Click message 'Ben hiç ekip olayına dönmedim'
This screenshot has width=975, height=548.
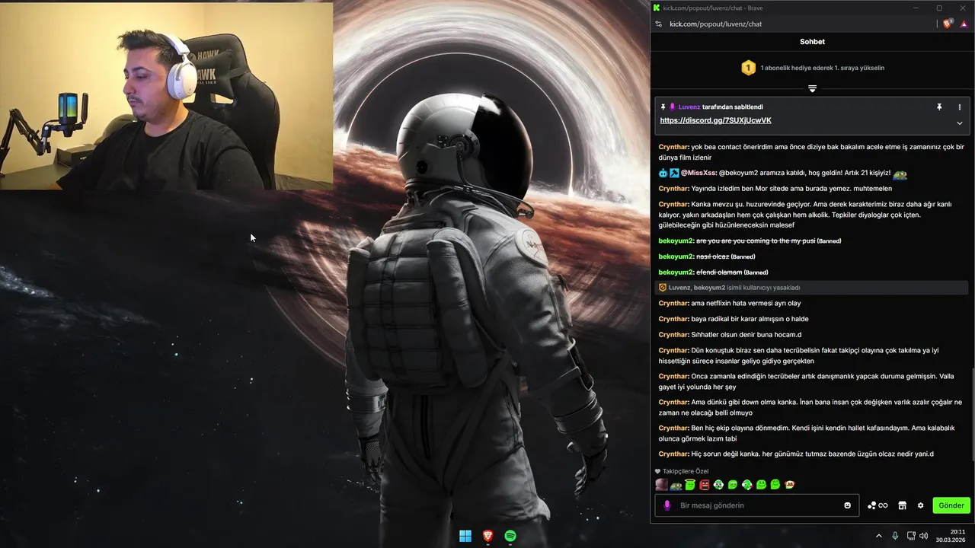(810, 433)
